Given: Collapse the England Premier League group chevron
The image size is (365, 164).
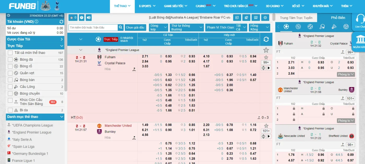Looking at the screenshot, I should (x=81, y=50).
